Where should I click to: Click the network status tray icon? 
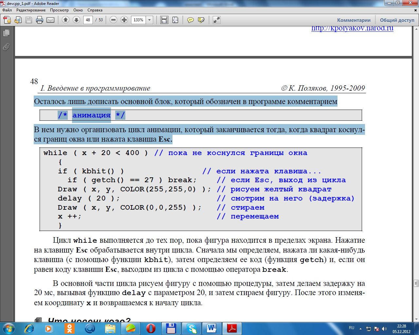point(369,329)
